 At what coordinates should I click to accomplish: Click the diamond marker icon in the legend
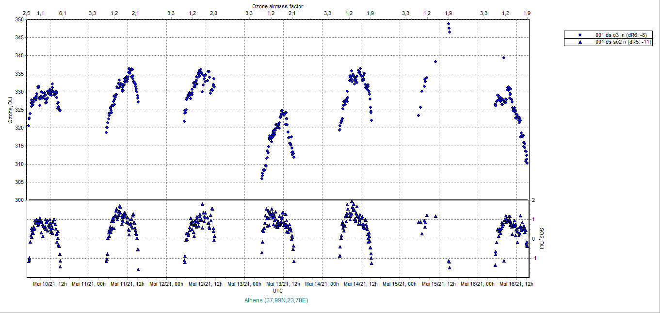pos(580,35)
